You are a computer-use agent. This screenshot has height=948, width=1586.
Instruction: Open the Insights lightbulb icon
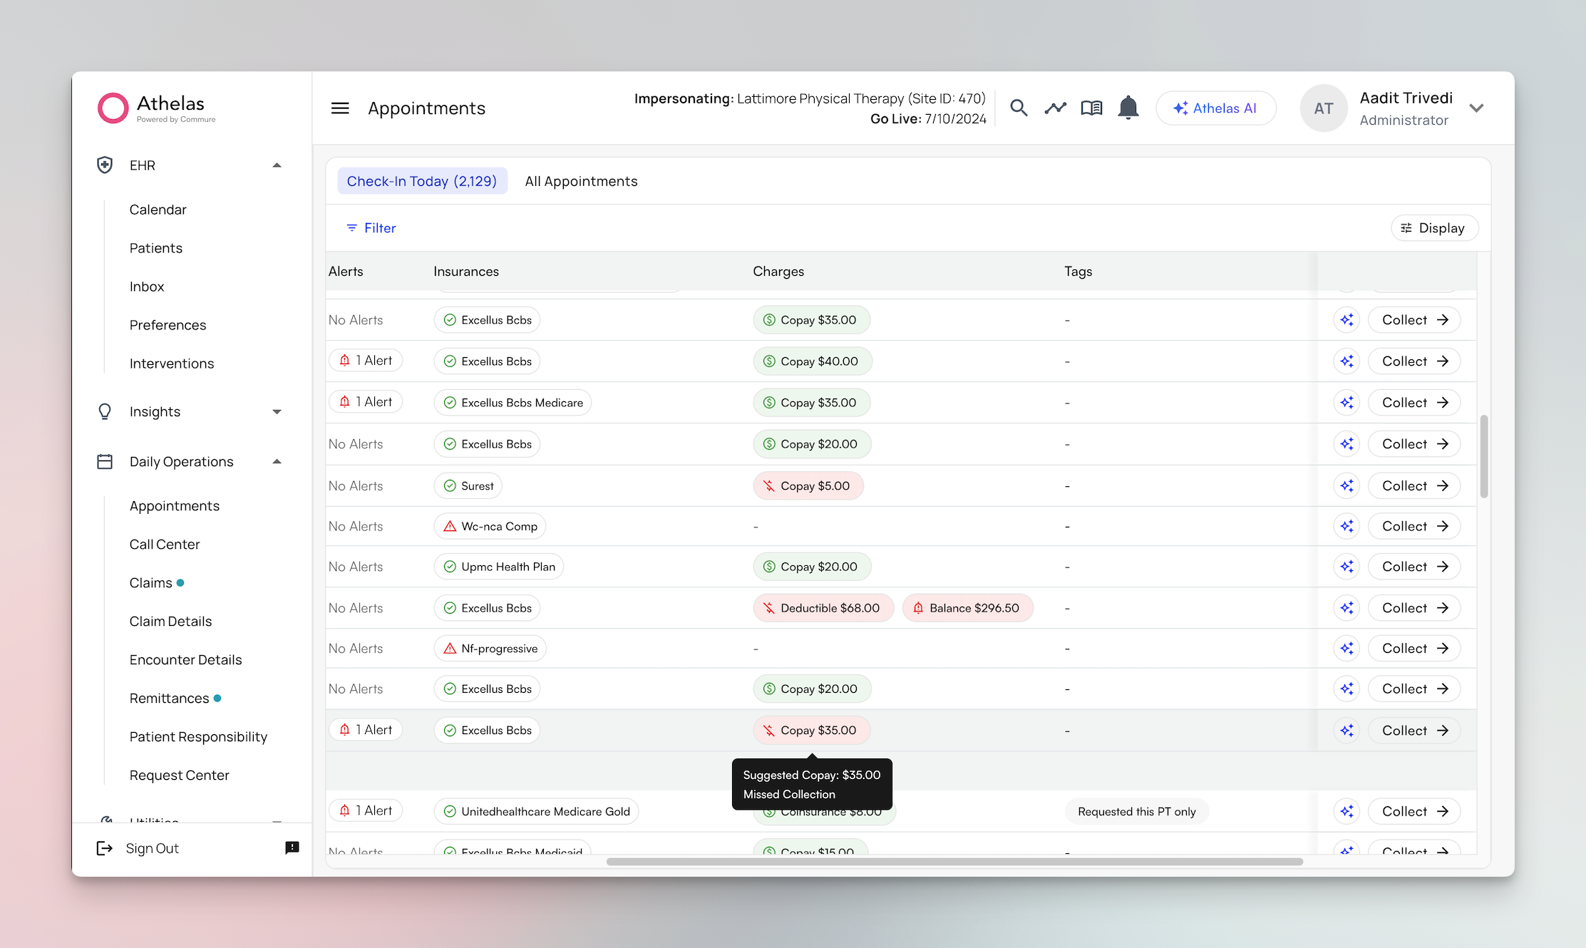tap(105, 411)
